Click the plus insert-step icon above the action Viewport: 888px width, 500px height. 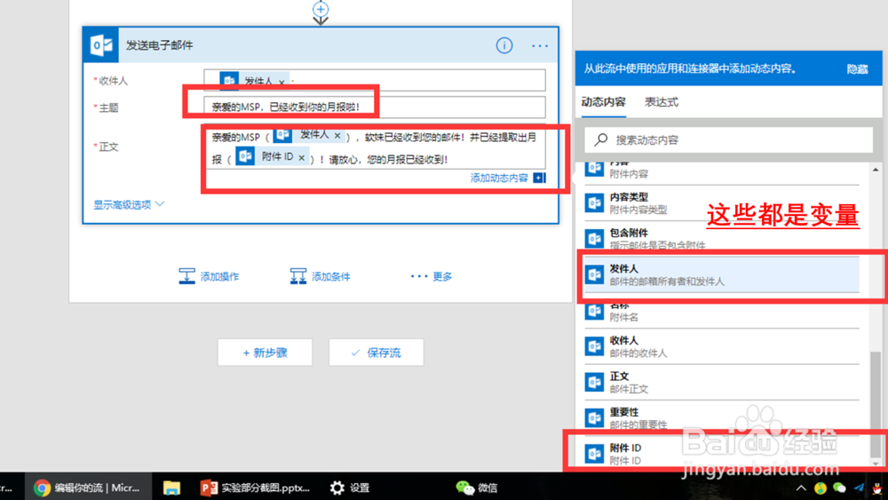point(321,9)
